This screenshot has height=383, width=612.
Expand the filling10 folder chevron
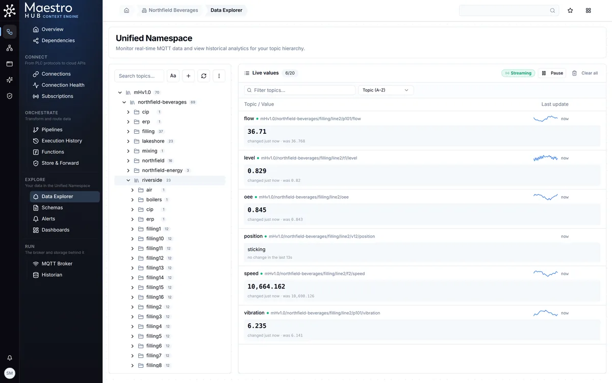pos(133,238)
